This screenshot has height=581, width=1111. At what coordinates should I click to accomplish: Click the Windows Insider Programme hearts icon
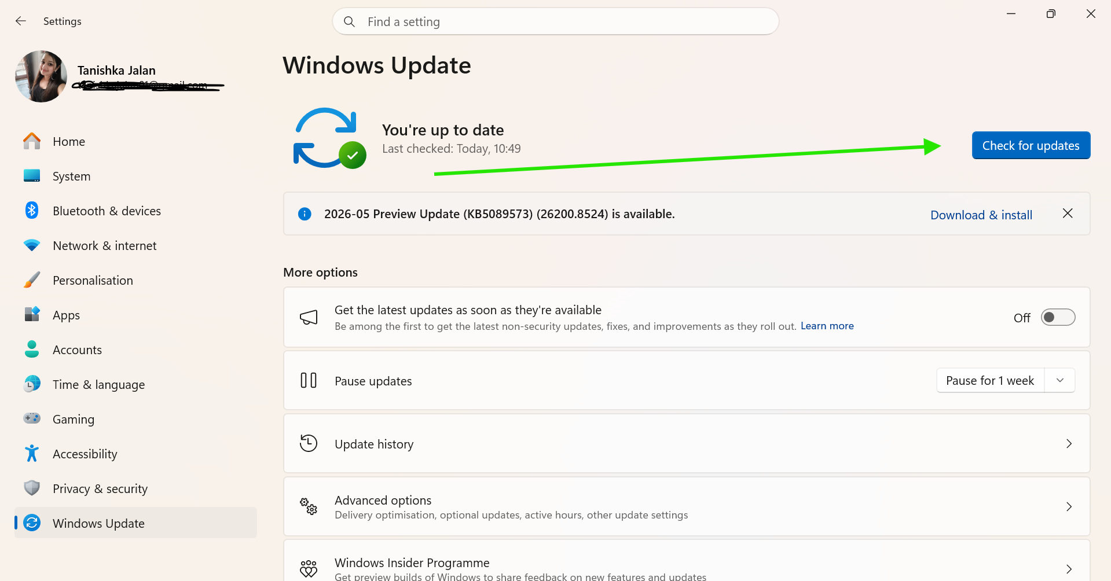tap(309, 569)
